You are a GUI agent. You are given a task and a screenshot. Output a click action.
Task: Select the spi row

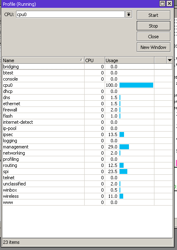coord(87,171)
